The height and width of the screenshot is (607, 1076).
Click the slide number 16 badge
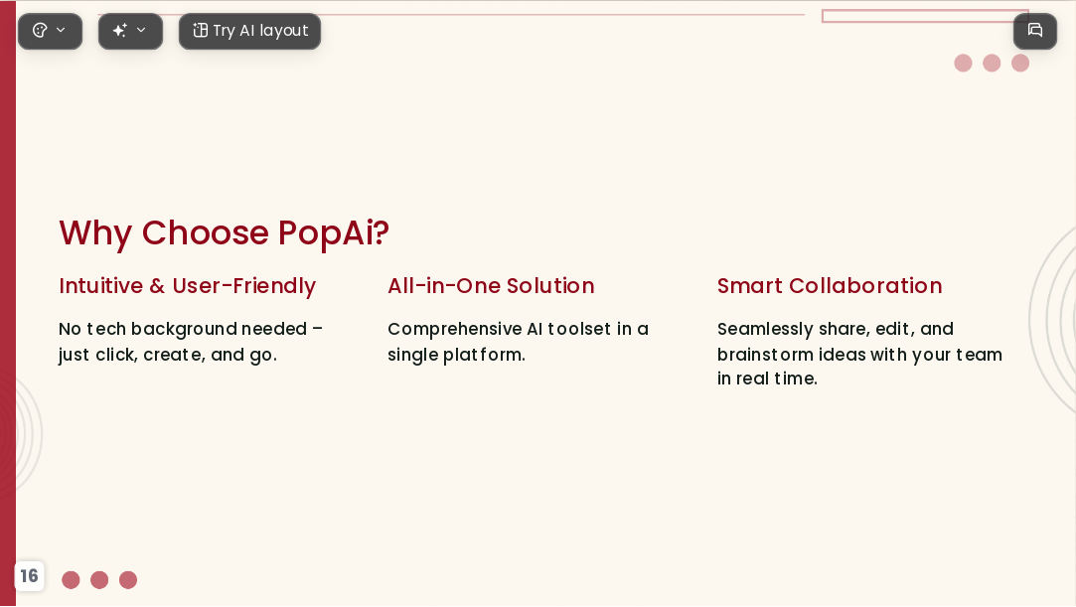(x=29, y=575)
